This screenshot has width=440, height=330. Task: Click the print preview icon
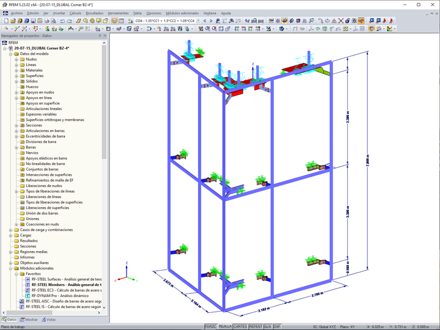[53, 21]
